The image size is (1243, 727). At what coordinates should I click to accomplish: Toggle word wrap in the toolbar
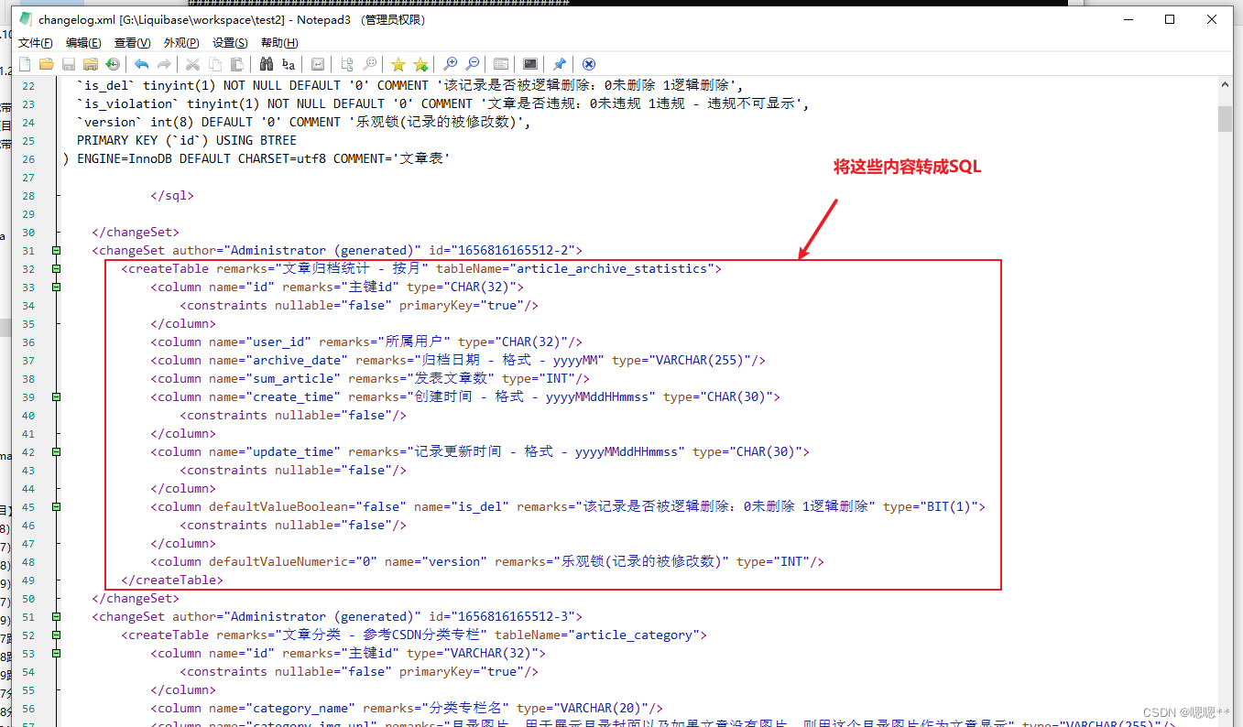click(318, 64)
